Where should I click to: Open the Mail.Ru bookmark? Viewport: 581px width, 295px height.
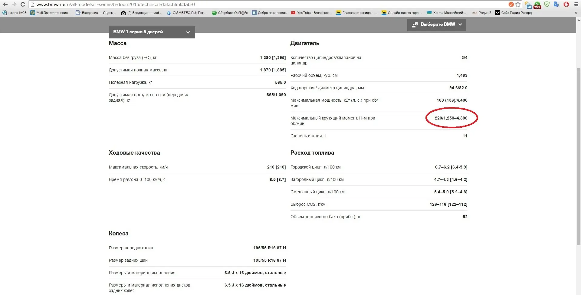51,13
